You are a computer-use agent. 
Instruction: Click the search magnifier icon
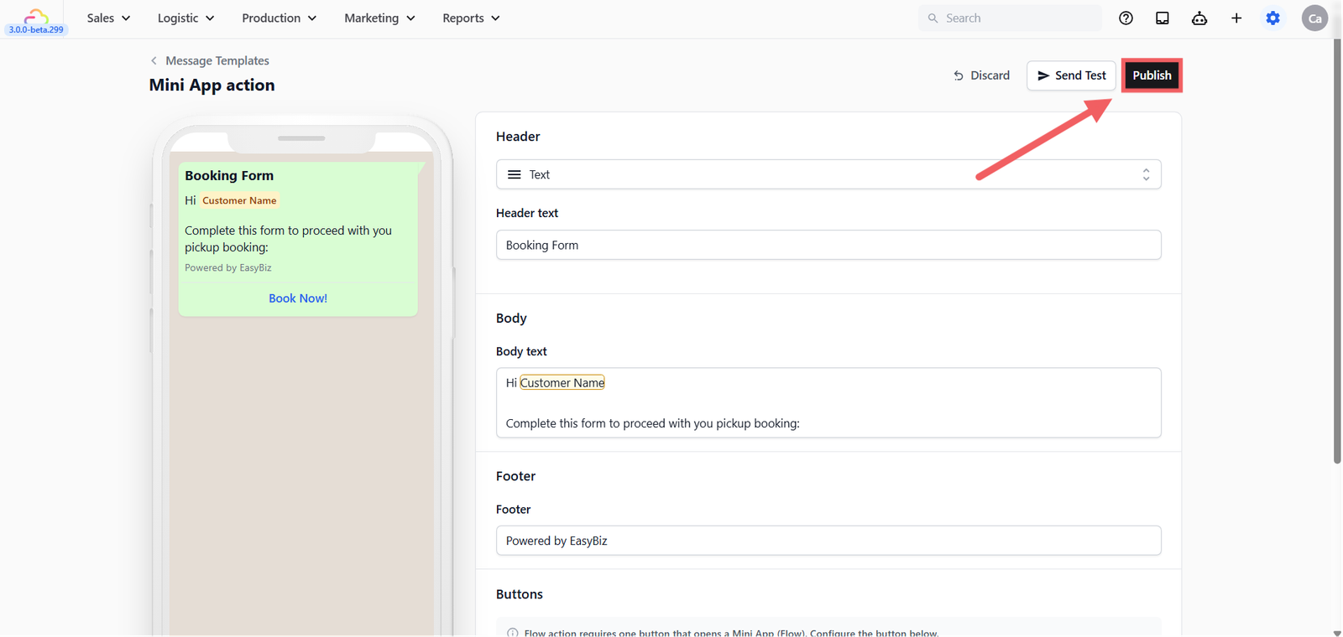click(x=933, y=18)
